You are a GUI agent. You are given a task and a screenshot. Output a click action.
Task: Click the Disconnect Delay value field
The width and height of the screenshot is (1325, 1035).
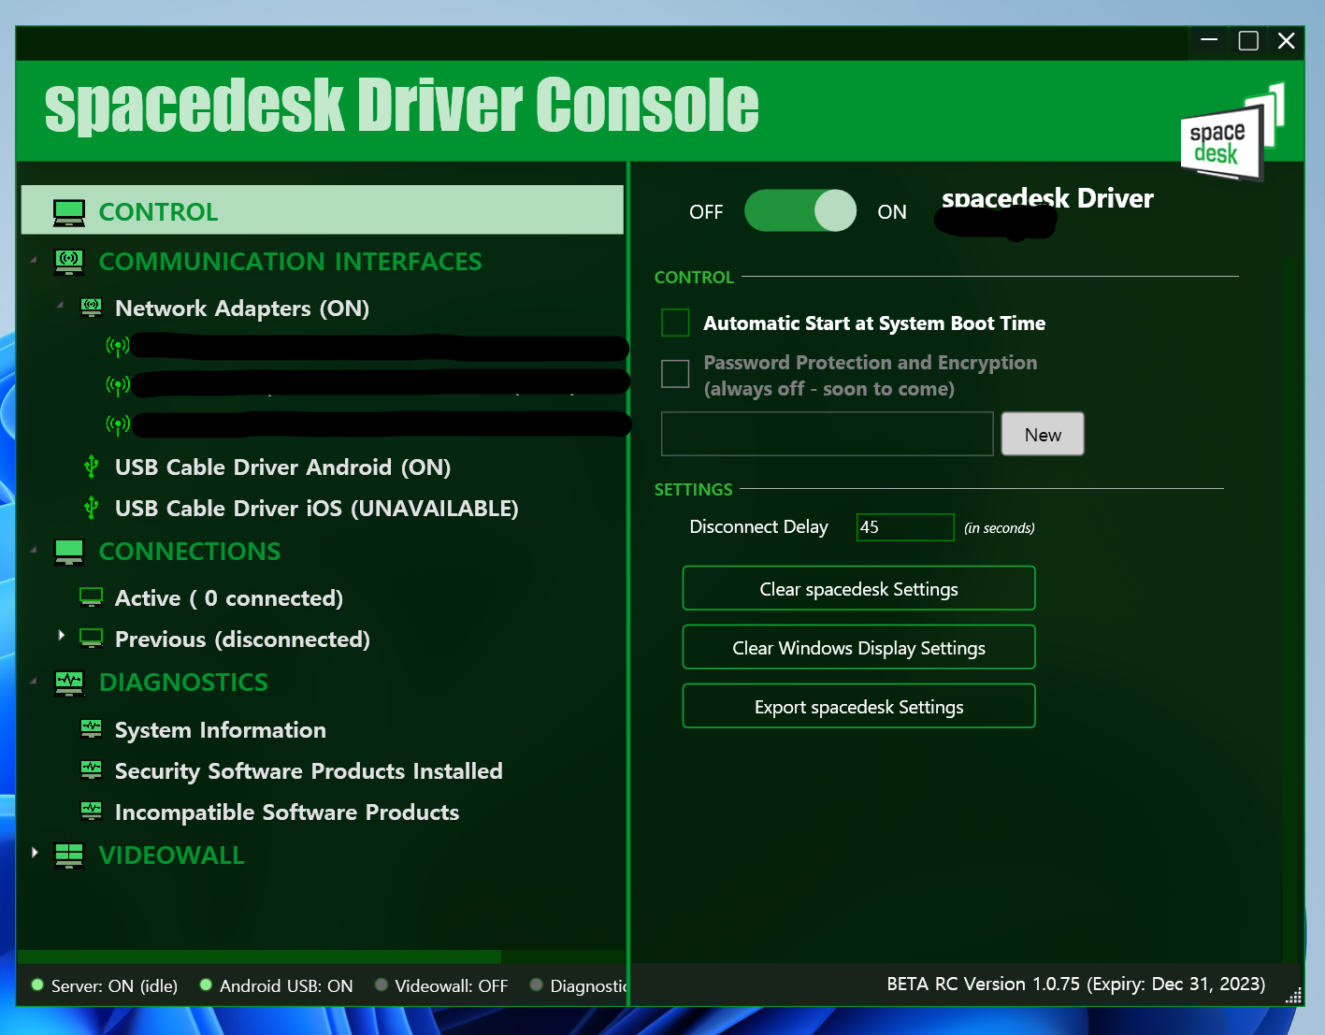tap(905, 527)
